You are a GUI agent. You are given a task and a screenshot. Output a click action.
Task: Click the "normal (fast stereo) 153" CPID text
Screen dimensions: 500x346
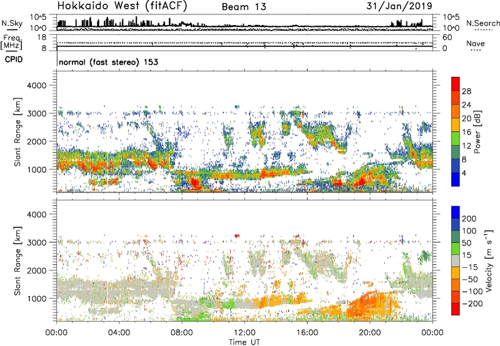(x=108, y=62)
